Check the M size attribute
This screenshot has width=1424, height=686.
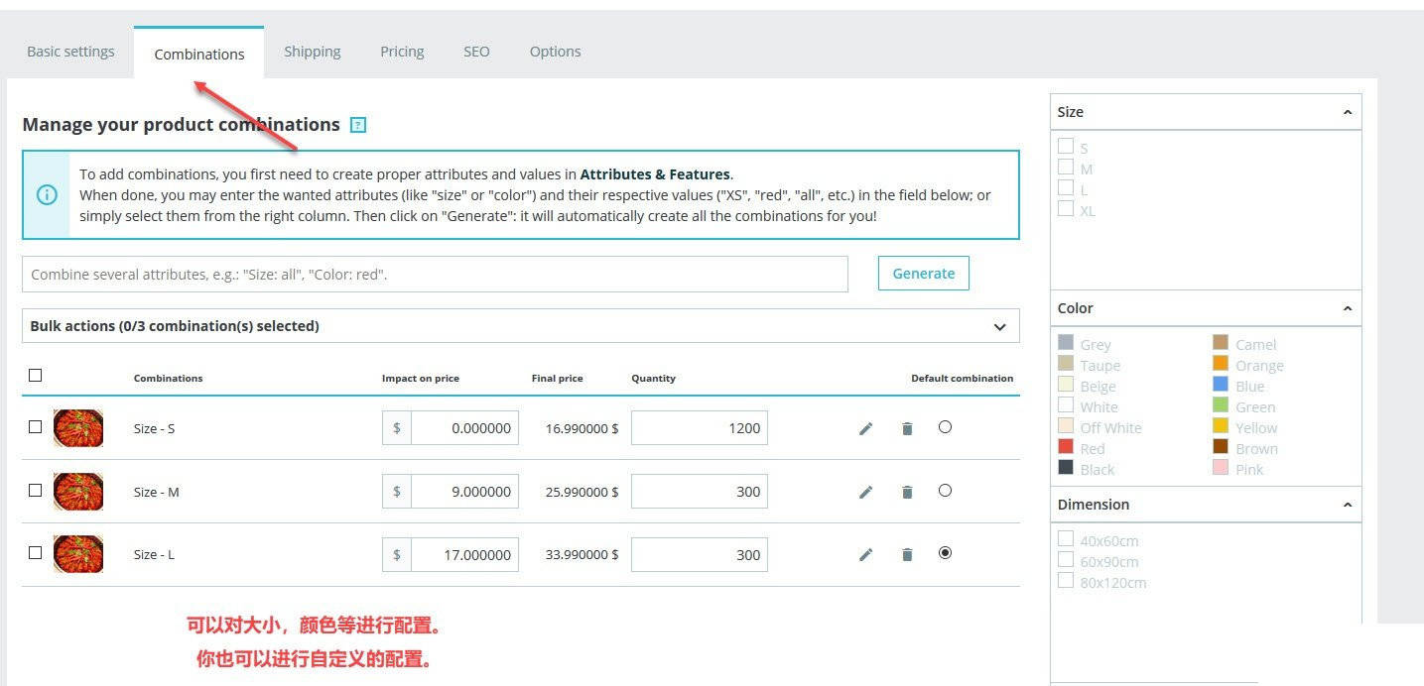coord(1066,167)
